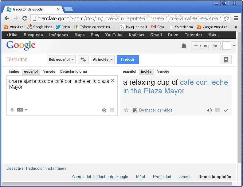The width and height of the screenshot is (243, 187).
Task: Open the Google Maps bookmark
Action: pyautogui.click(x=40, y=27)
